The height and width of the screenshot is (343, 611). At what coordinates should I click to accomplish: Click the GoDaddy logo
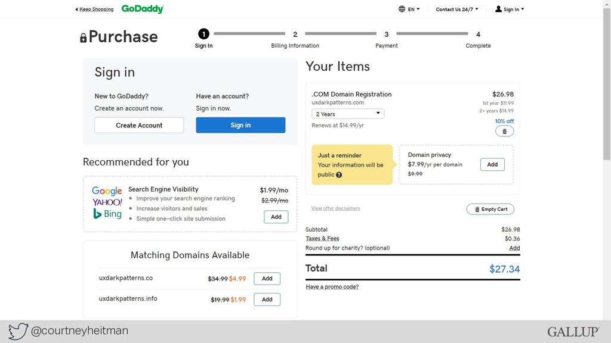pos(143,9)
